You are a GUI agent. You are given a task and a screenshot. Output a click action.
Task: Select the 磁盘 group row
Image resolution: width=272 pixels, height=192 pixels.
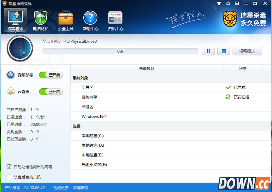point(171,126)
